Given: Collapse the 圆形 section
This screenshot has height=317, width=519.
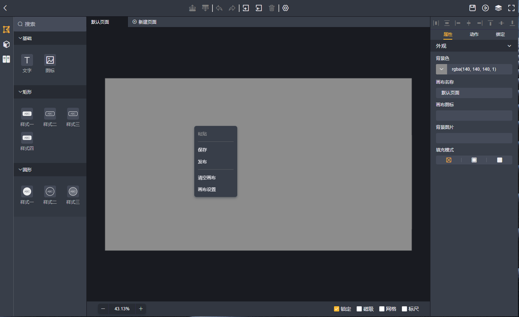Looking at the screenshot, I should point(50,170).
